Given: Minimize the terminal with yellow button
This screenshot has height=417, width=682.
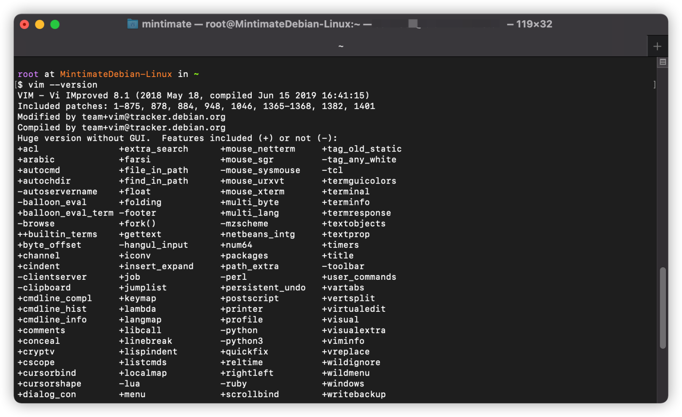Looking at the screenshot, I should tap(40, 24).
